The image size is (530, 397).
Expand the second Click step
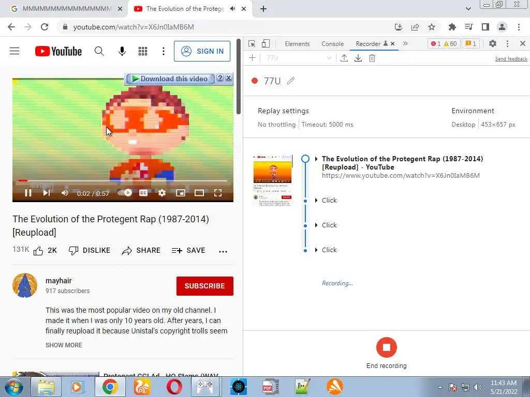[316, 225]
